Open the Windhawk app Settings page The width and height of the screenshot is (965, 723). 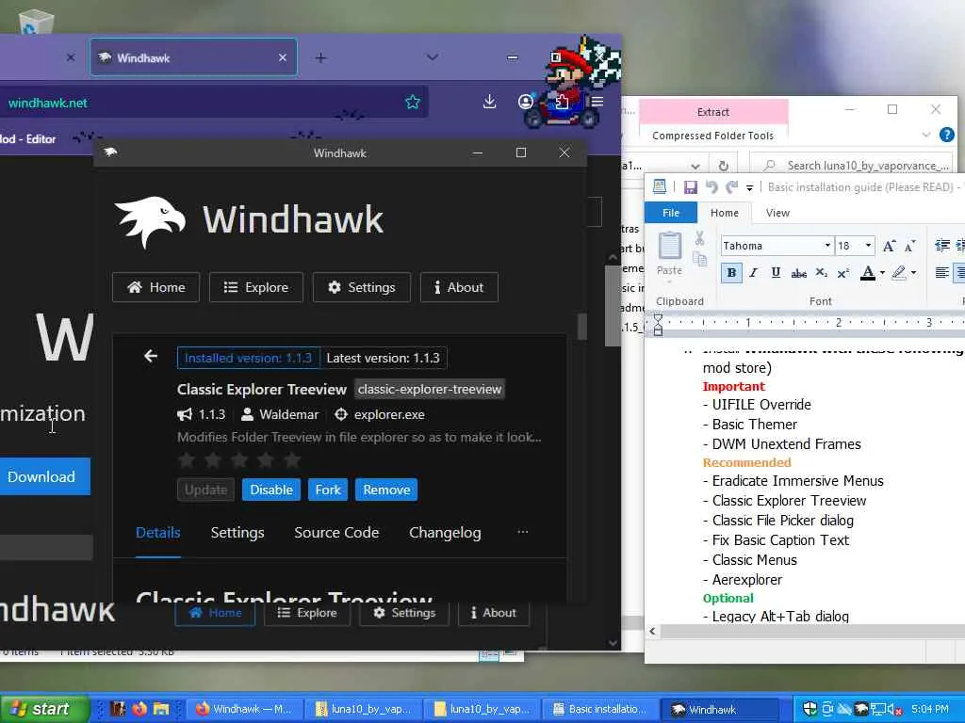pos(361,287)
